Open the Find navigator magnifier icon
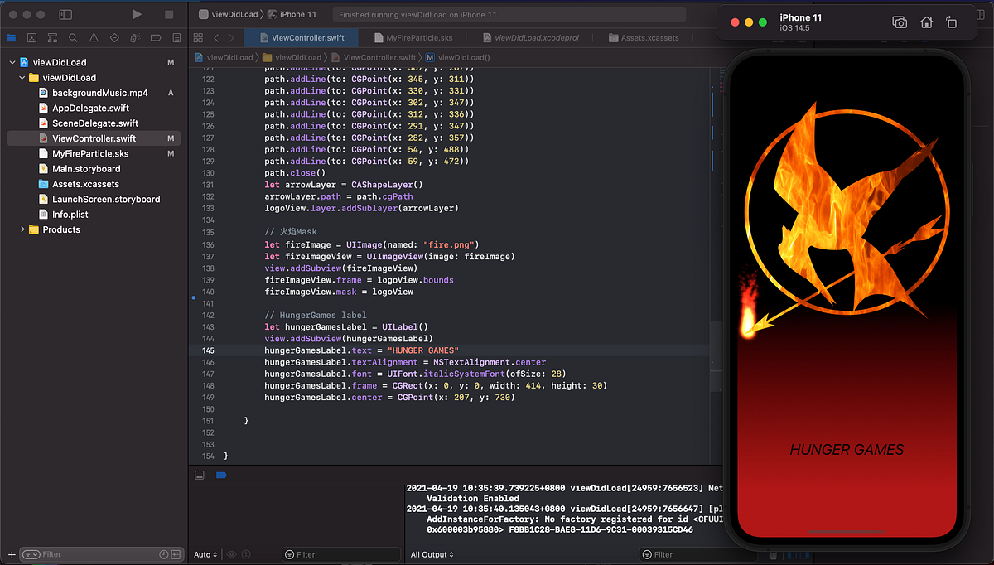This screenshot has height=565, width=994. (73, 37)
